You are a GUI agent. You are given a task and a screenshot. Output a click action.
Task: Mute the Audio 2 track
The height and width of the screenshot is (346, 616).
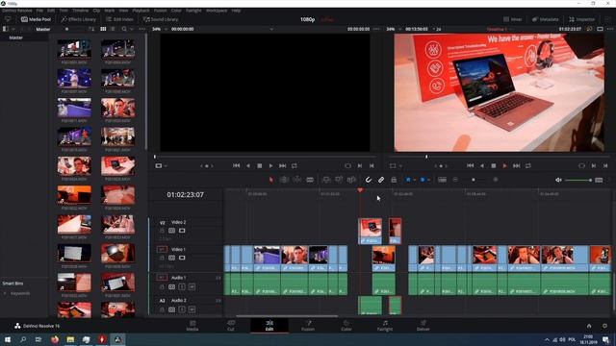192,309
